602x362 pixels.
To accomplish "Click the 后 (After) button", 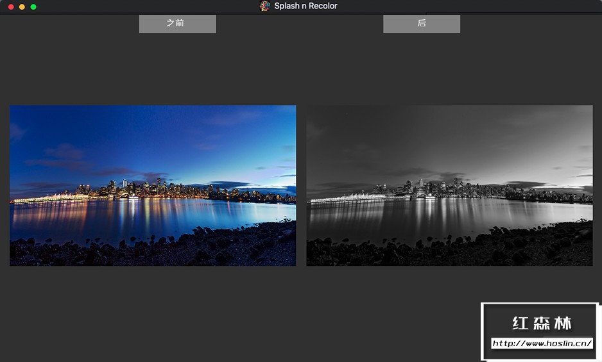I will pyautogui.click(x=422, y=24).
